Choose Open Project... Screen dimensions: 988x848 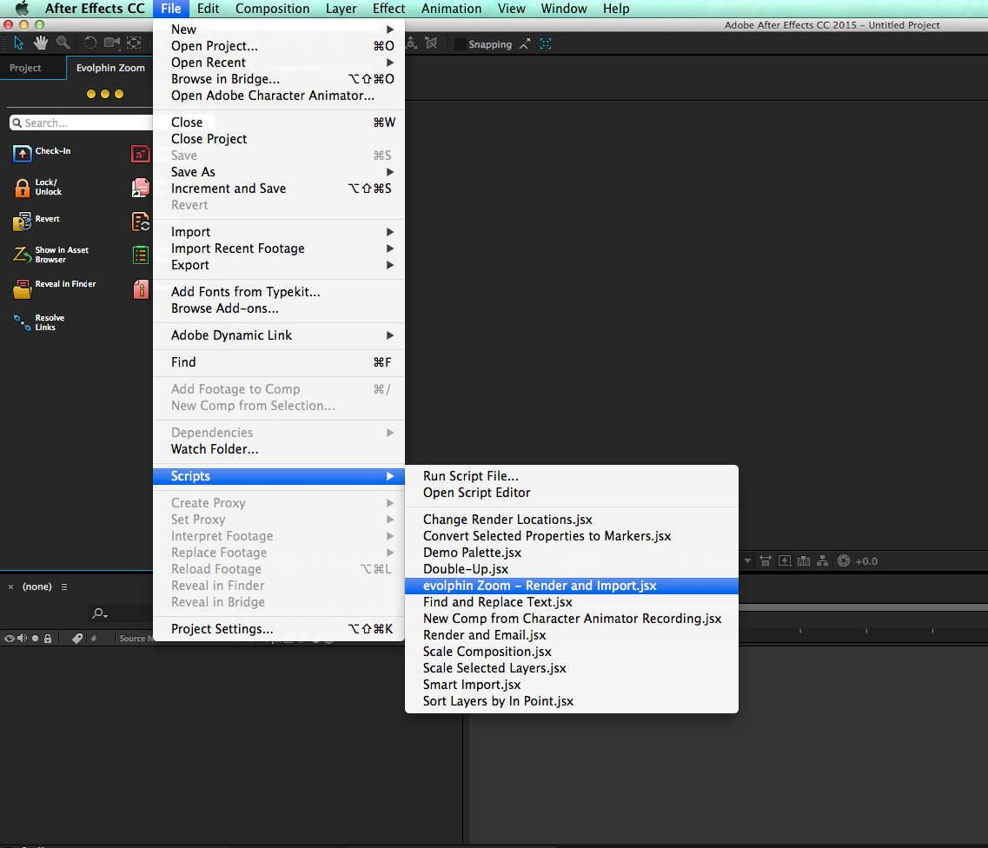(279, 46)
